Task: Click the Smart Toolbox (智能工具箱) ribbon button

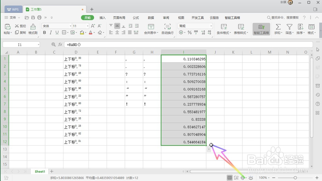Action: click(261, 29)
